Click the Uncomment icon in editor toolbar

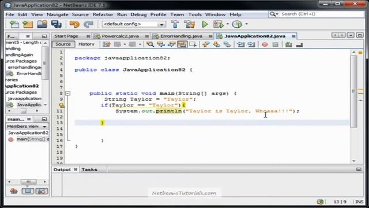point(299,44)
